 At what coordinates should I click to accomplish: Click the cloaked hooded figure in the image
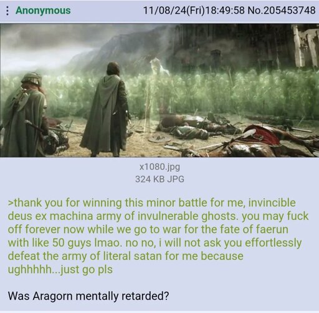pyautogui.click(x=106, y=109)
